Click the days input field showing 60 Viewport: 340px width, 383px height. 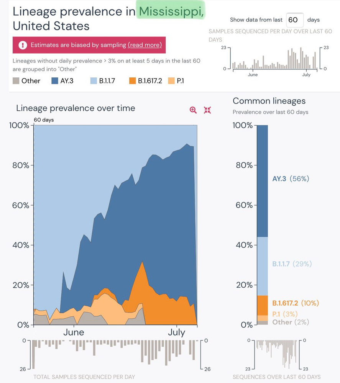click(x=295, y=20)
